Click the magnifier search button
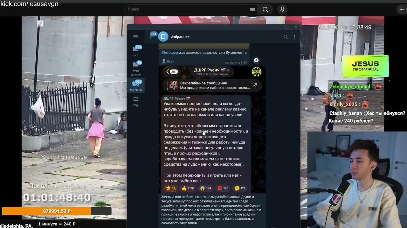The width and height of the screenshot is (407, 228). pyautogui.click(x=265, y=9)
